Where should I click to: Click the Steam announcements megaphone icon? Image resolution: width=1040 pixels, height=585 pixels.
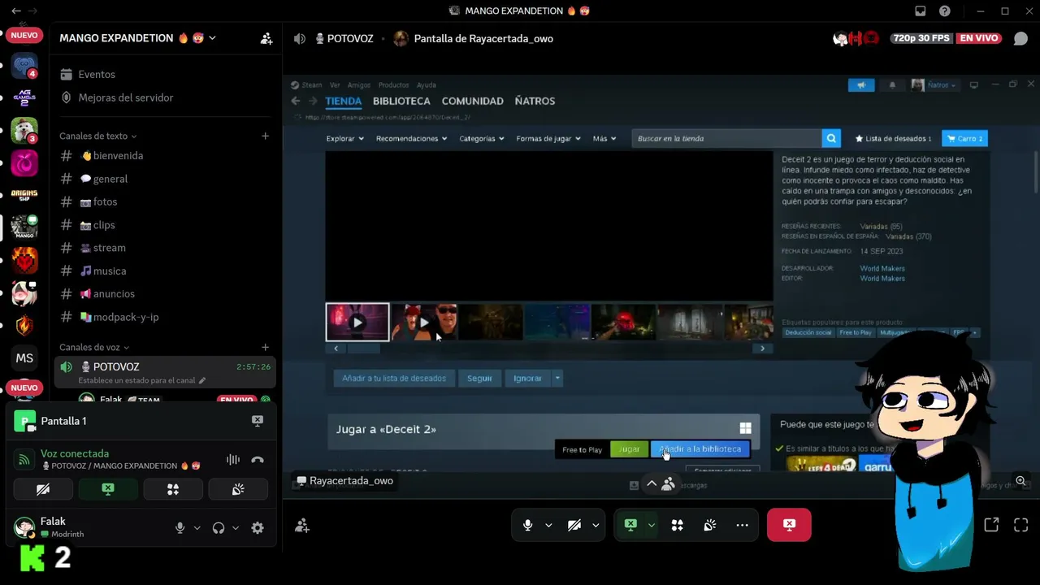coord(861,84)
